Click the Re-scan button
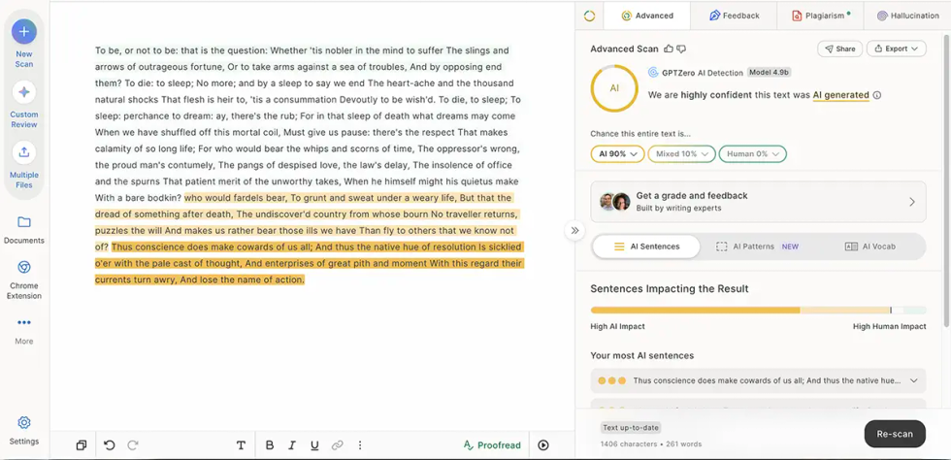The image size is (951, 460). coord(895,434)
